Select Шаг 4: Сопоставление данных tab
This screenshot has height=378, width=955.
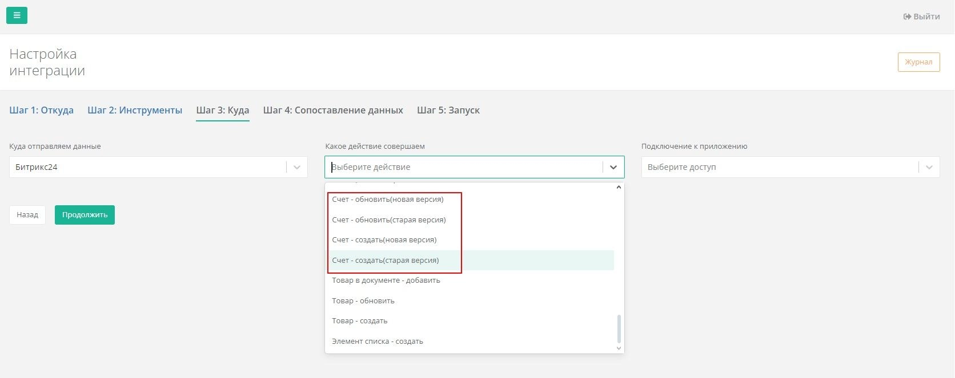click(333, 110)
